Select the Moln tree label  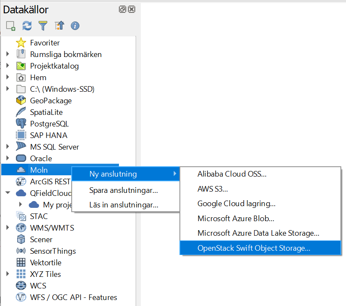(39, 170)
